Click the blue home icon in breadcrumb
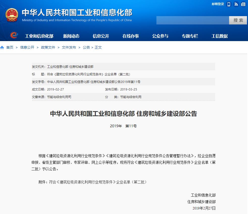Screen dimensions: 248x214 coord(2,47)
